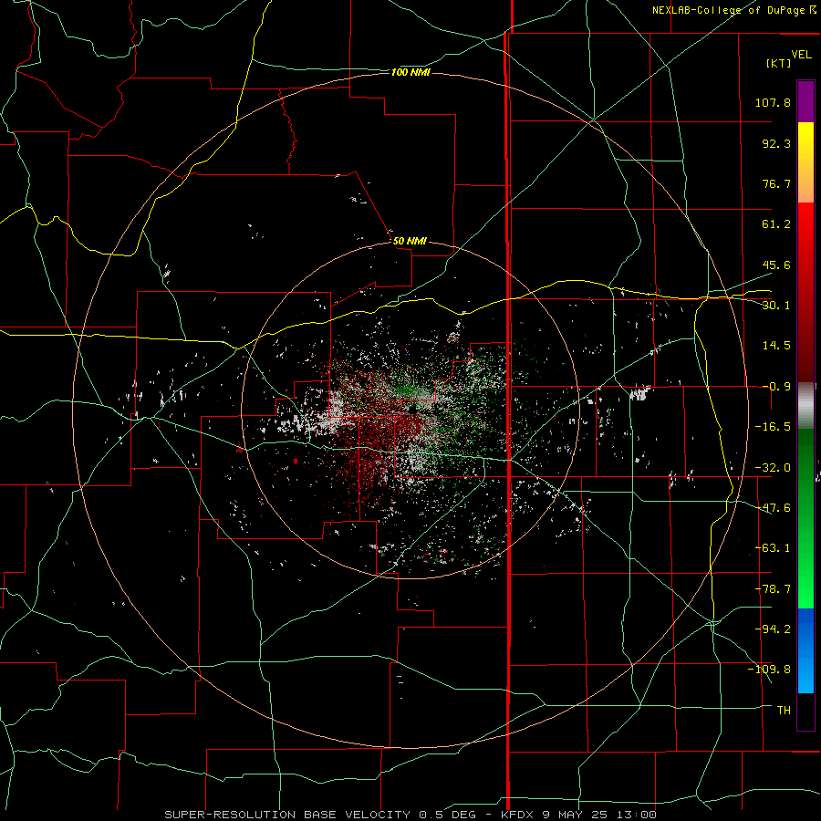This screenshot has width=821, height=821.
Task: Select the -47.6 legend value
Action: [773, 508]
